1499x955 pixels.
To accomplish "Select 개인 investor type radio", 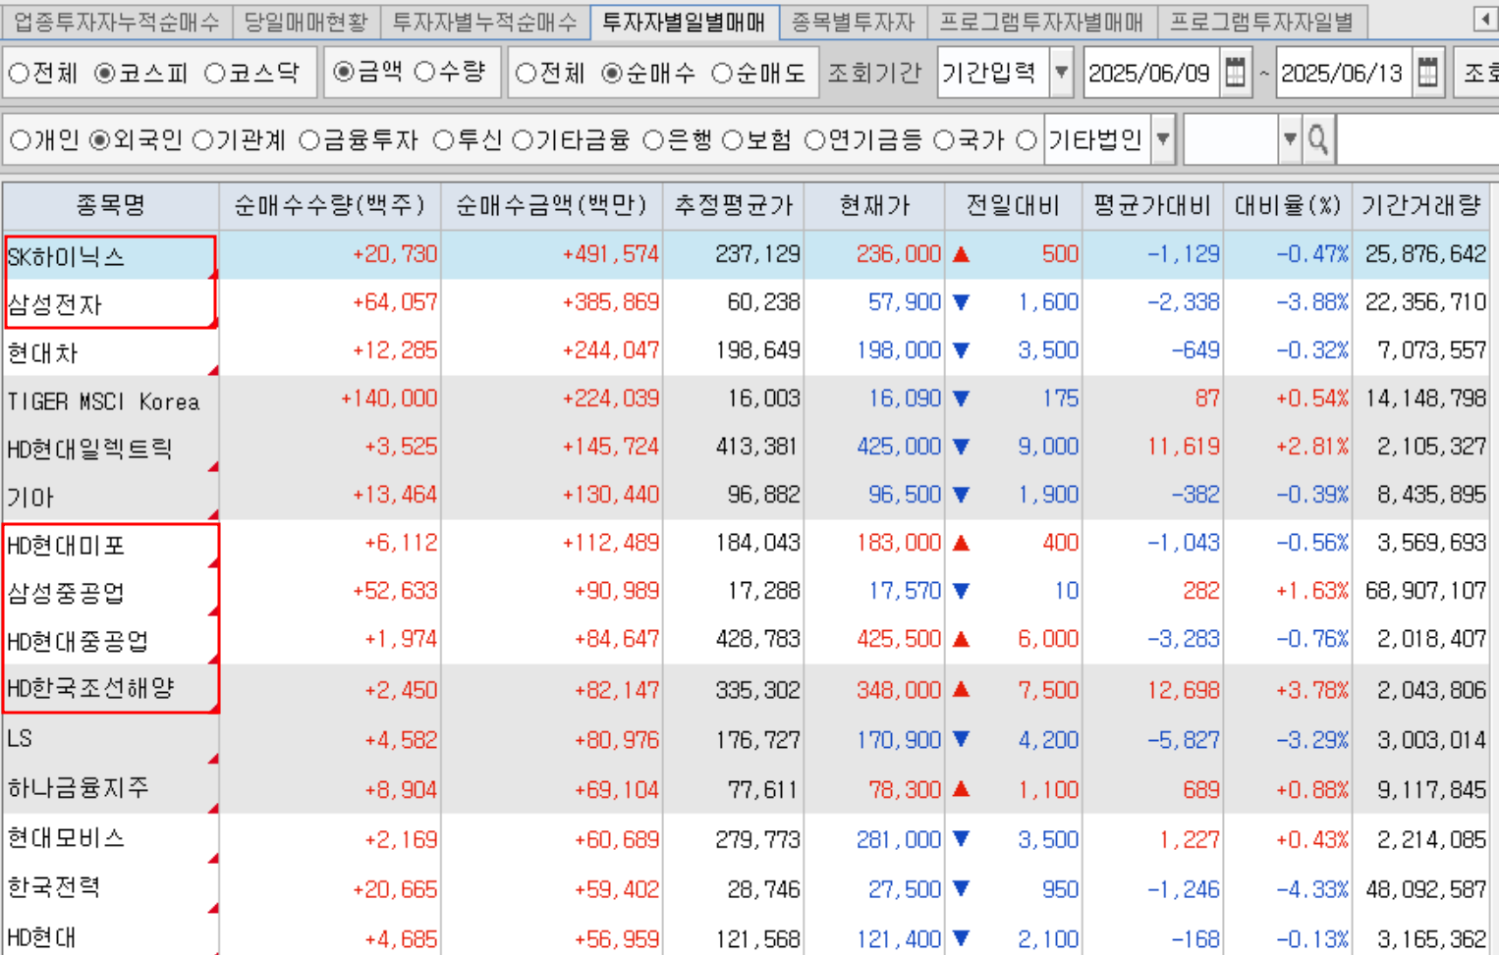I will (x=20, y=141).
